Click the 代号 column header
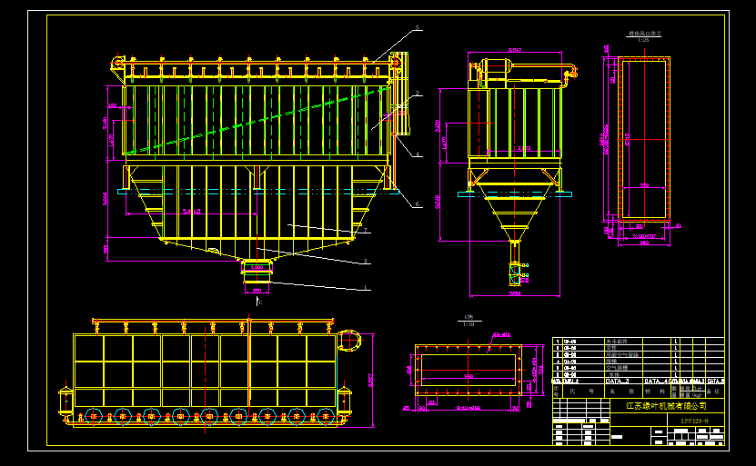756x466 pixels. [581, 392]
